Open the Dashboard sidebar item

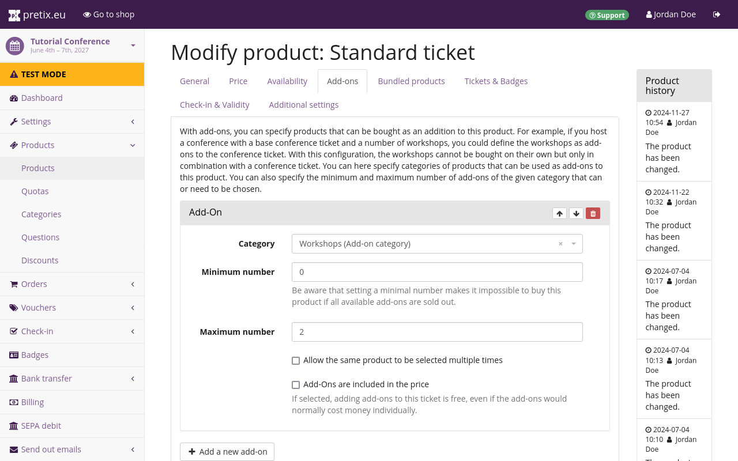click(42, 98)
